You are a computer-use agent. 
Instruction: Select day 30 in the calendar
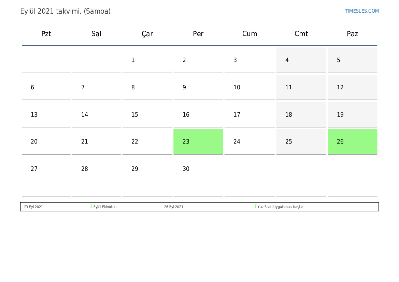[x=198, y=169]
